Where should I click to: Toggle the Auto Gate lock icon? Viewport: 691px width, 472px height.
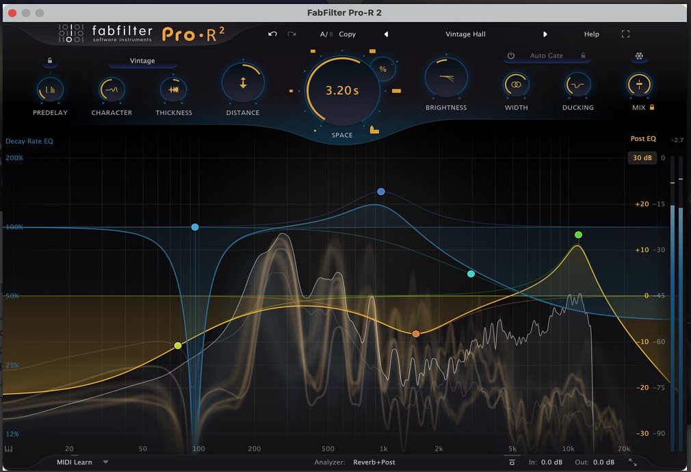click(x=583, y=55)
